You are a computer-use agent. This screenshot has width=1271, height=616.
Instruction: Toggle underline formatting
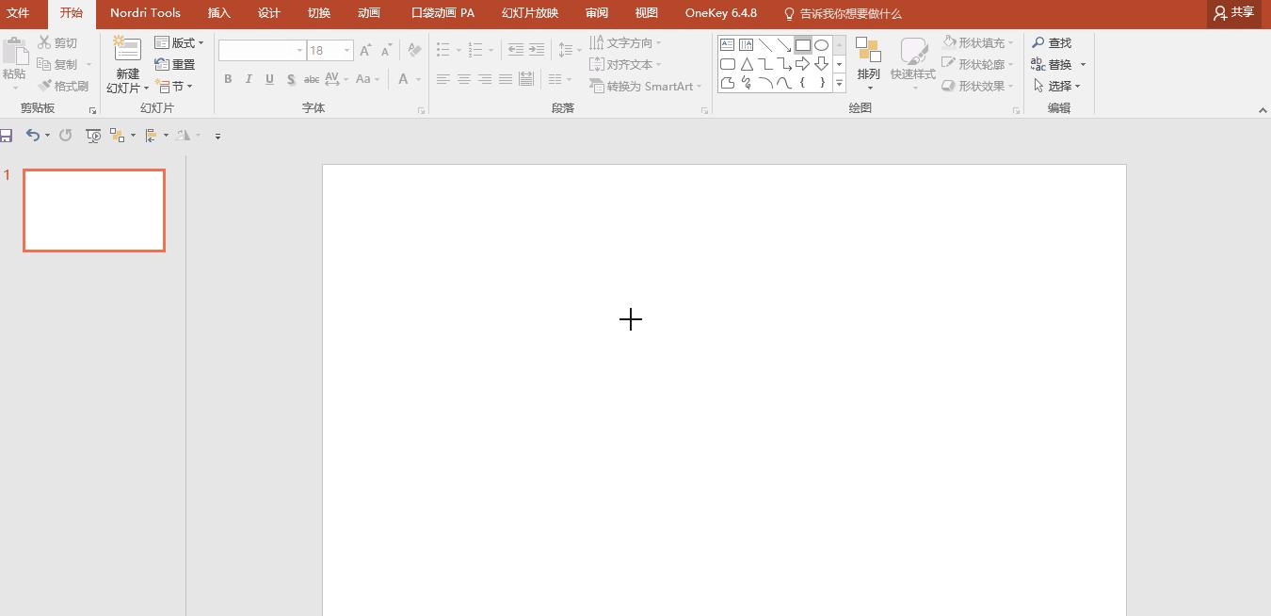(269, 79)
